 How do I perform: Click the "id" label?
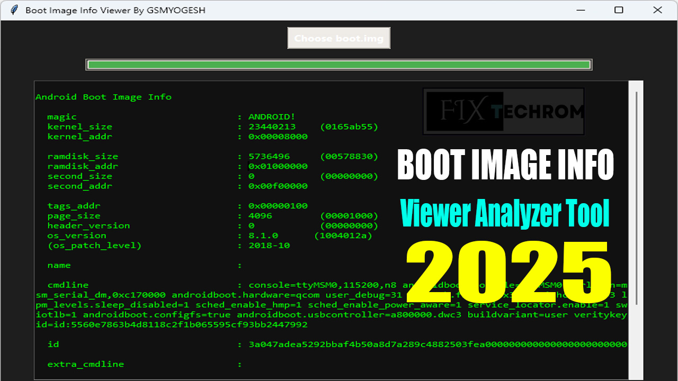[x=53, y=344]
